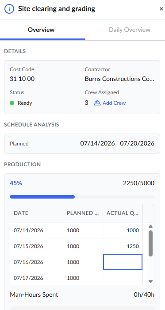165x310 pixels.
Task: Click the PLANNED column header
Action: [83, 213]
